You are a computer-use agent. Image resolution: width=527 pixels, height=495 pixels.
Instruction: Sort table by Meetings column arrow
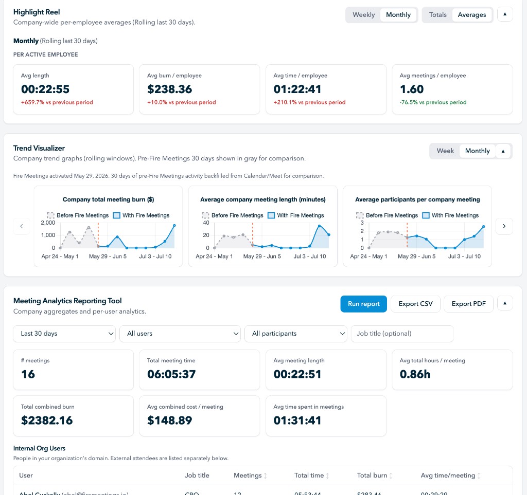[x=265, y=475]
